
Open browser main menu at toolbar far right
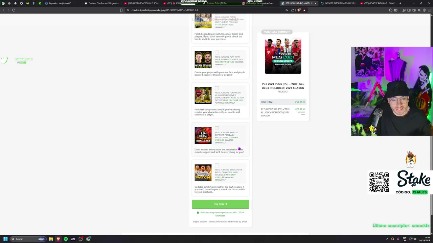tap(429, 10)
